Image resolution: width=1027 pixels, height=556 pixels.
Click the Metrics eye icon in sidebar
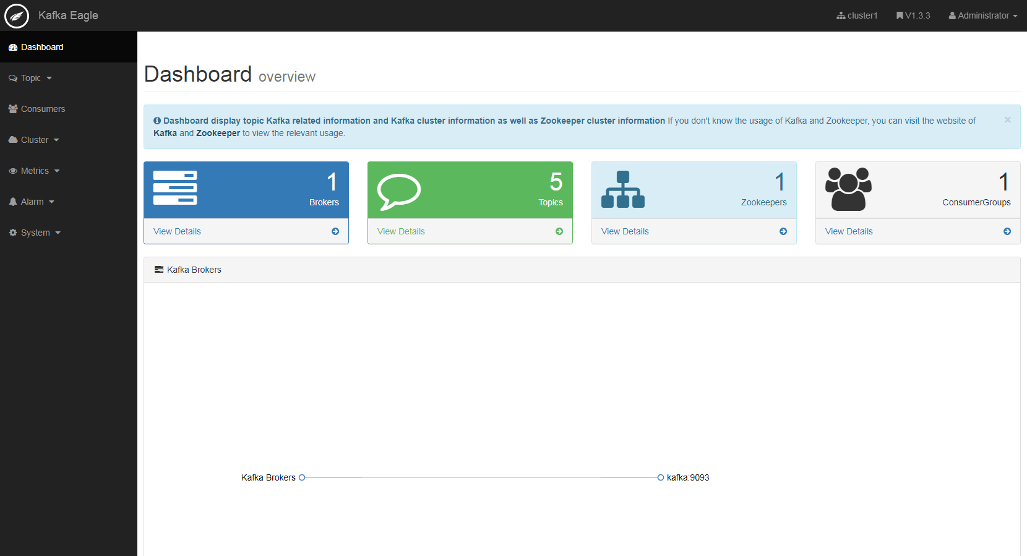(x=13, y=171)
